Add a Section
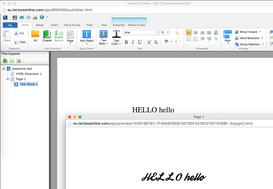This screenshot has height=189, width=273. 59,36
